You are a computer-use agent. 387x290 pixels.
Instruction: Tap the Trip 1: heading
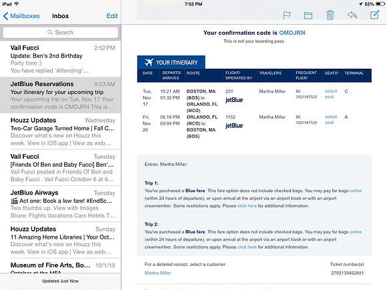point(151,183)
